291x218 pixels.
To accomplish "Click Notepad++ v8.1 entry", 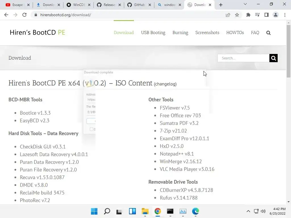I will click(x=177, y=154).
